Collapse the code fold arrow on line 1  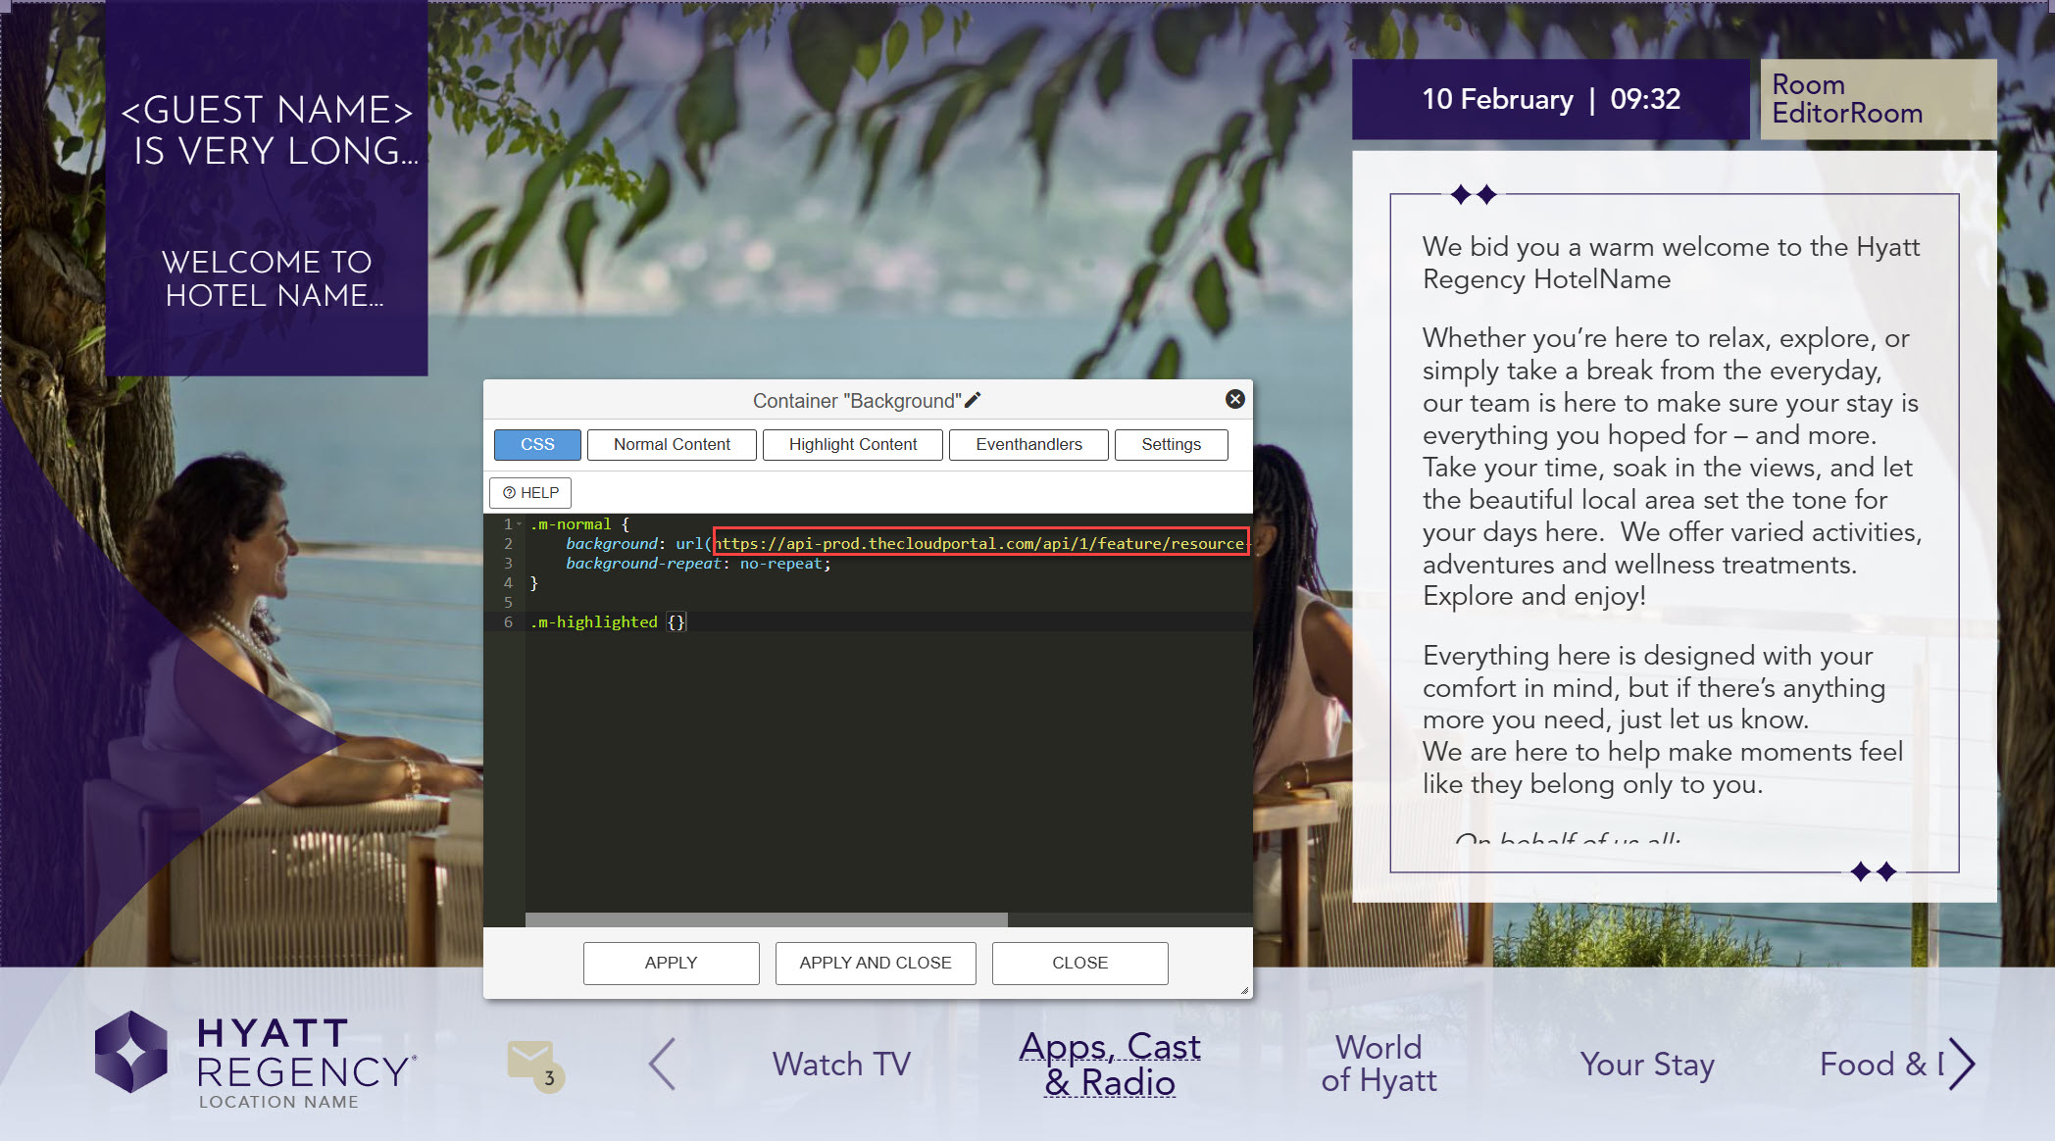pos(520,524)
